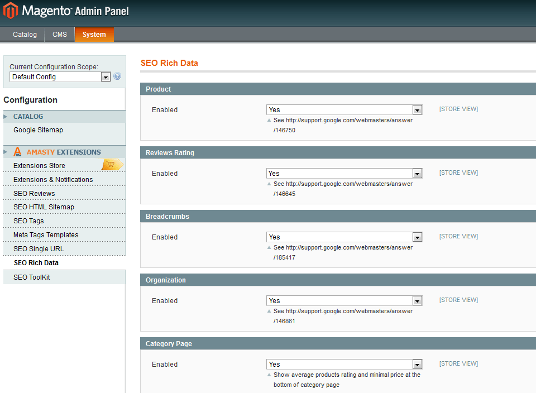This screenshot has height=393, width=536.
Task: Click the Amasty 'A' logo icon
Action: 17,151
